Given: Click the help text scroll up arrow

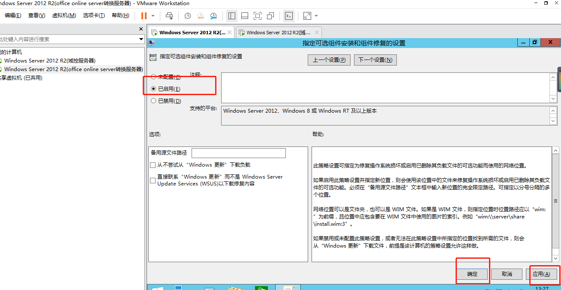Looking at the screenshot, I should 555,150.
